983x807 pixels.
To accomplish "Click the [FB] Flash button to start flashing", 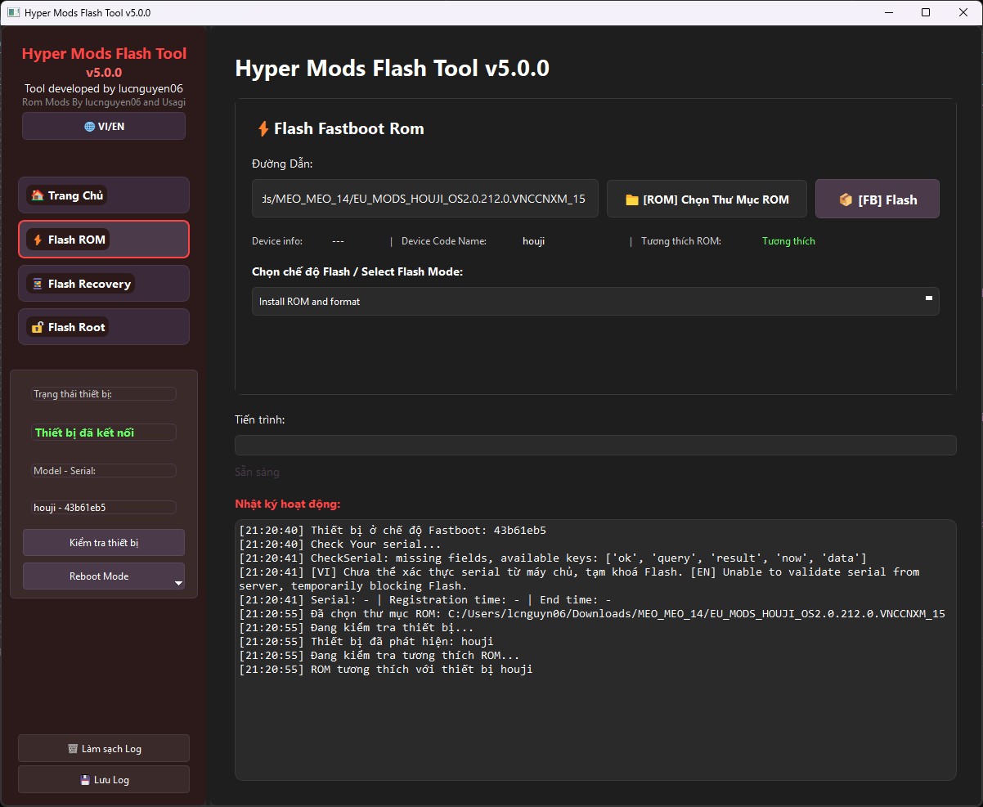I will pos(877,198).
